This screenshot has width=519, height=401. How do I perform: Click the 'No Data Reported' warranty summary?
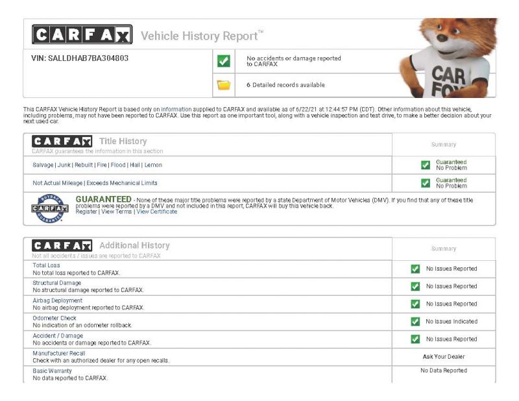(444, 371)
